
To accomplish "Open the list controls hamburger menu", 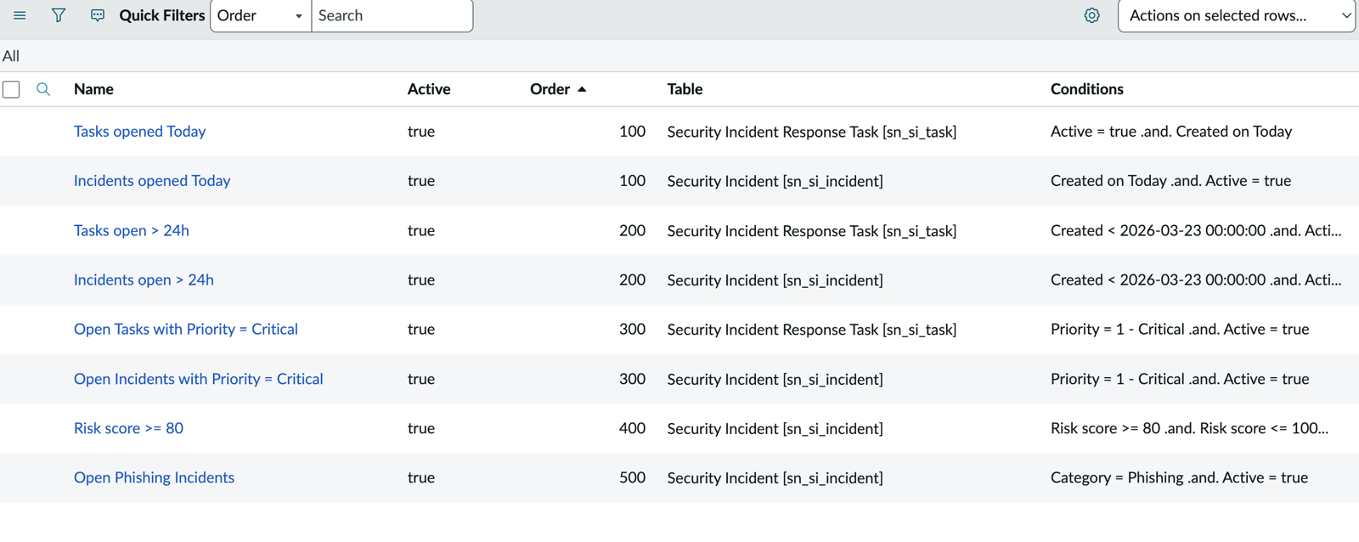I will pyautogui.click(x=20, y=15).
